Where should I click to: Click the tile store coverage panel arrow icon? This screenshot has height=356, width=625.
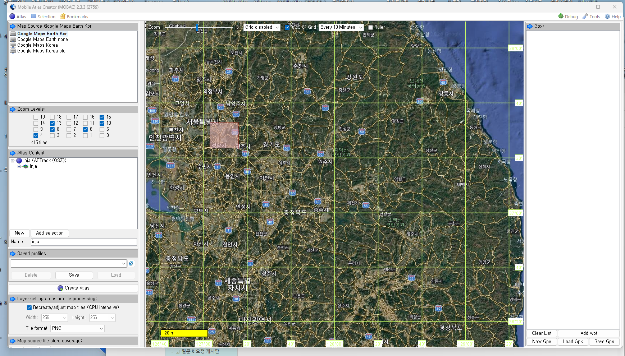pos(13,341)
